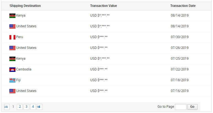Go to page 4 of results
Viewport: 213px width, 113px height.
[x=33, y=107]
